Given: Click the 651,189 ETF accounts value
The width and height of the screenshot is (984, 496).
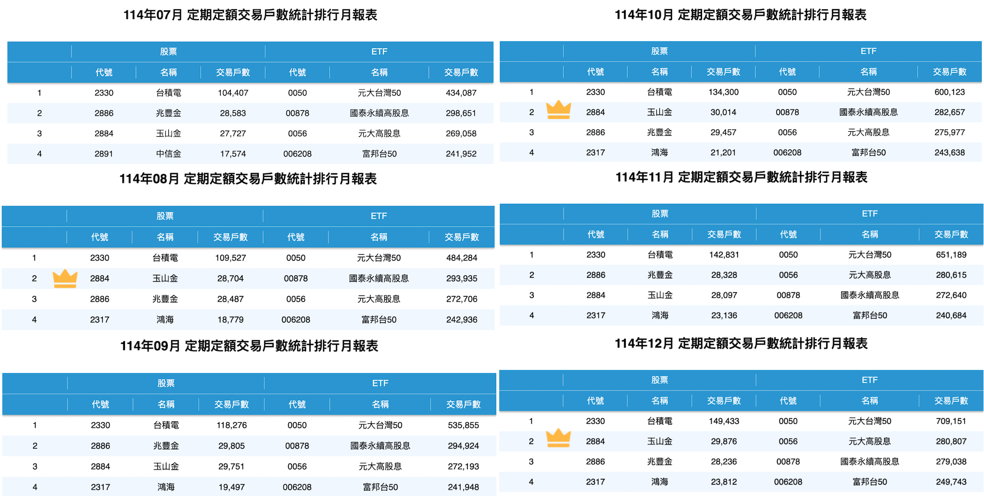Looking at the screenshot, I should 951,255.
